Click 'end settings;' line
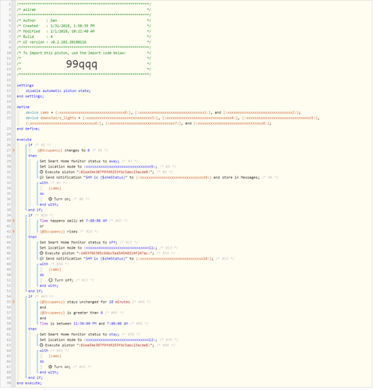This screenshot has height=390, width=374. point(30,97)
